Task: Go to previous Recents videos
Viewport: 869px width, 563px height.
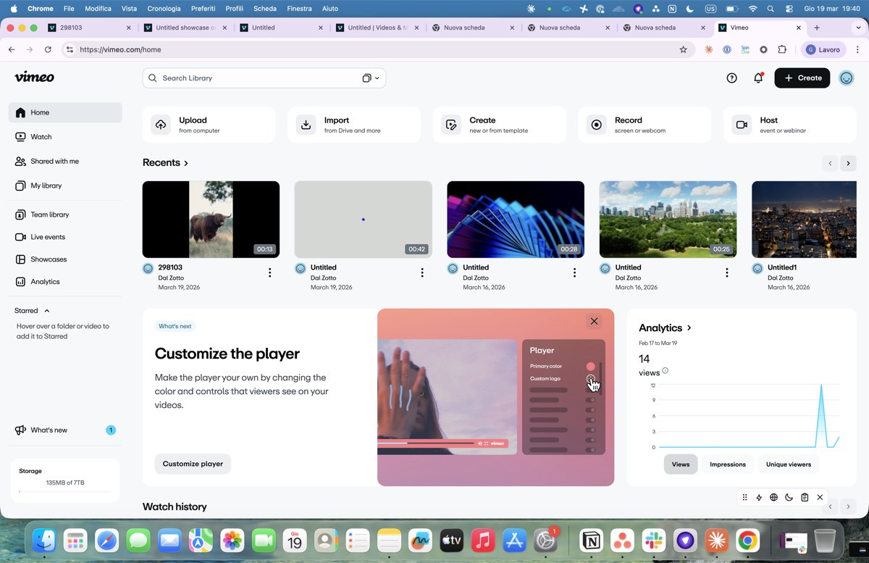Action: point(830,163)
